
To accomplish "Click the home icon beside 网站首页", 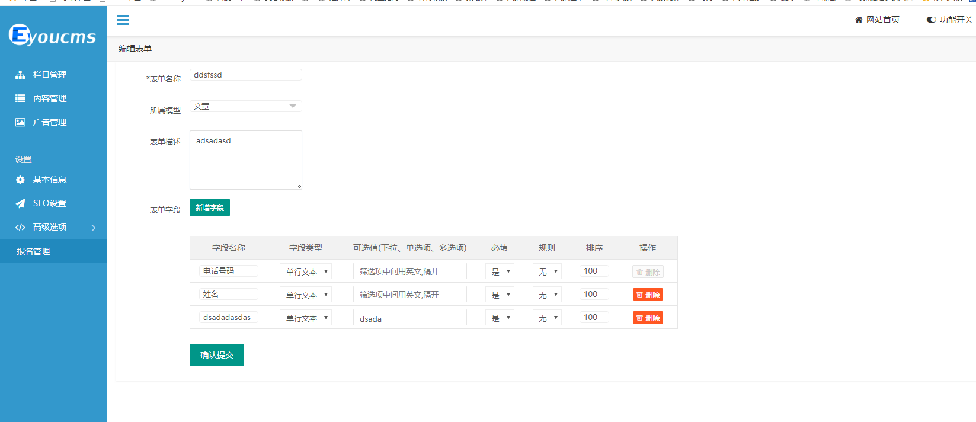I will coord(859,20).
